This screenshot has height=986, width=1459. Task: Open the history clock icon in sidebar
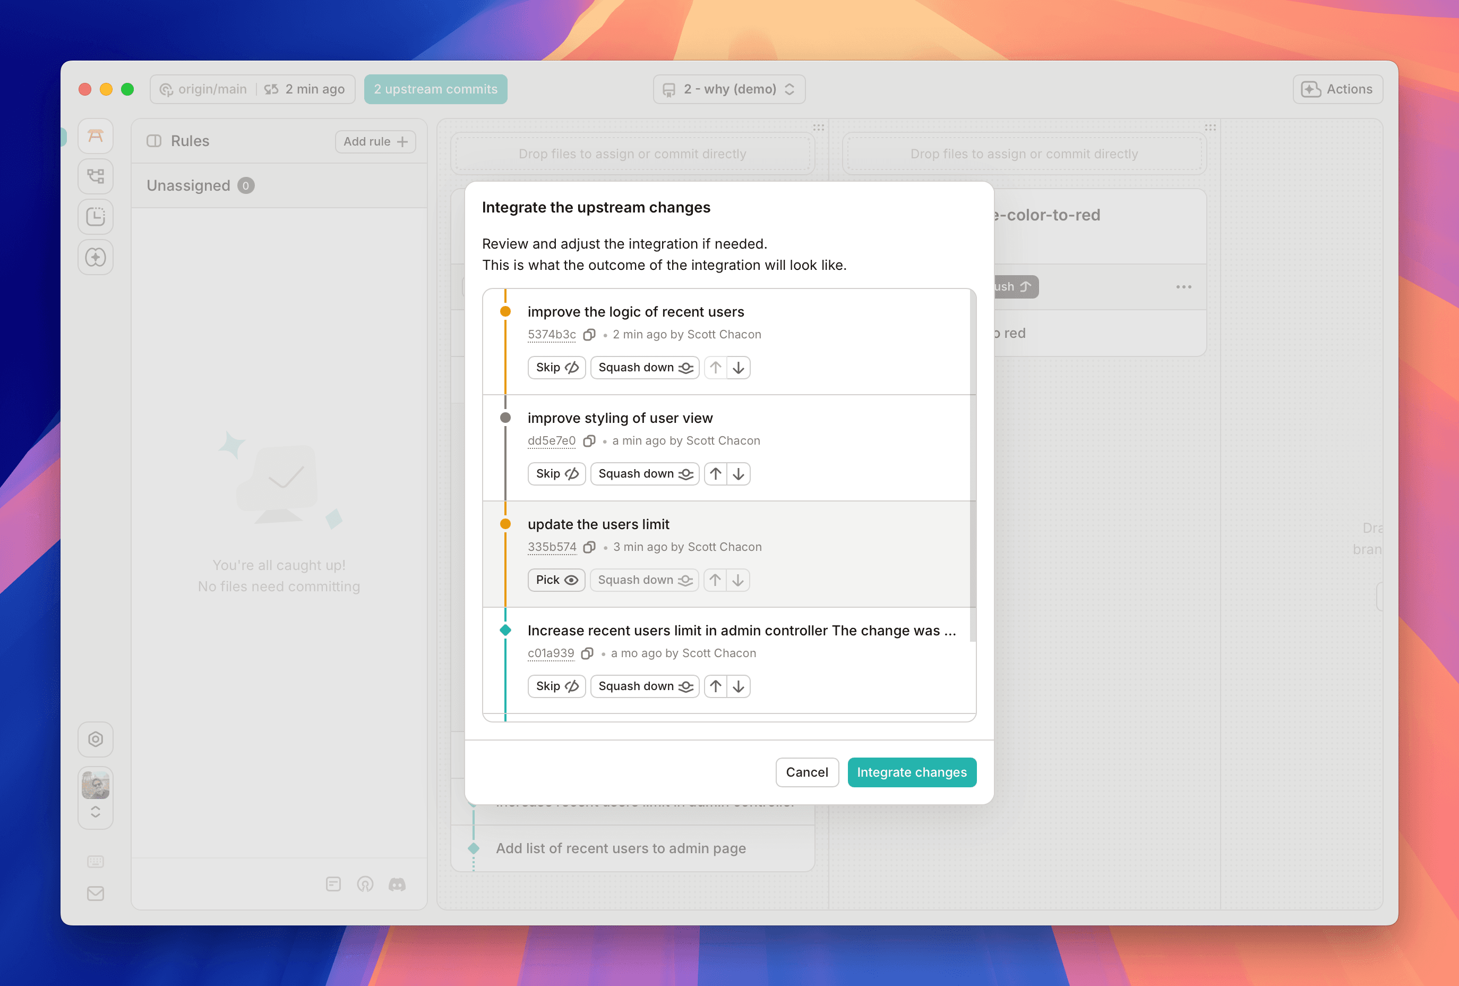click(x=96, y=217)
